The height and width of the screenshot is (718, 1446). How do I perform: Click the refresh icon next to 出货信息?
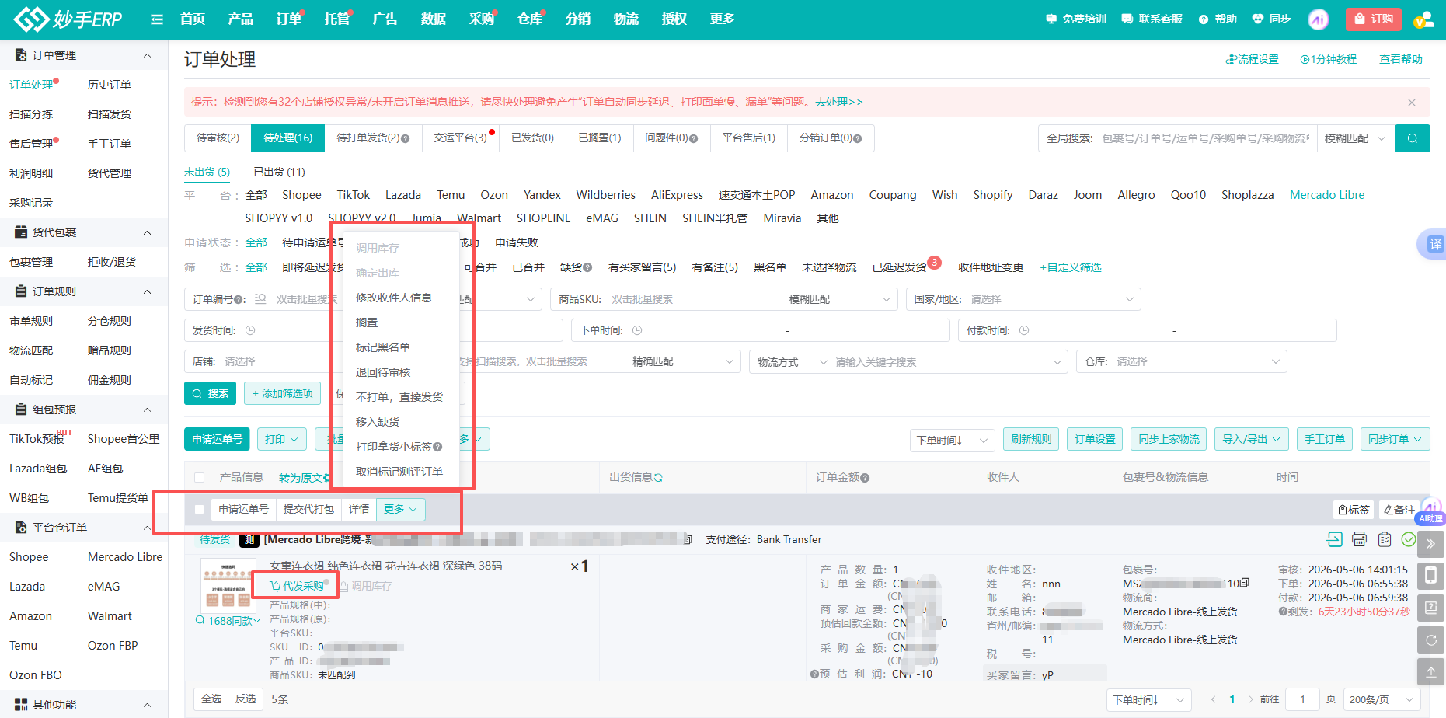[658, 478]
